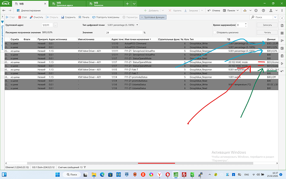The width and height of the screenshot is (286, 179).
Task: Expand the left Групповой мониторинг side panel
Action: [x=2, y=17]
